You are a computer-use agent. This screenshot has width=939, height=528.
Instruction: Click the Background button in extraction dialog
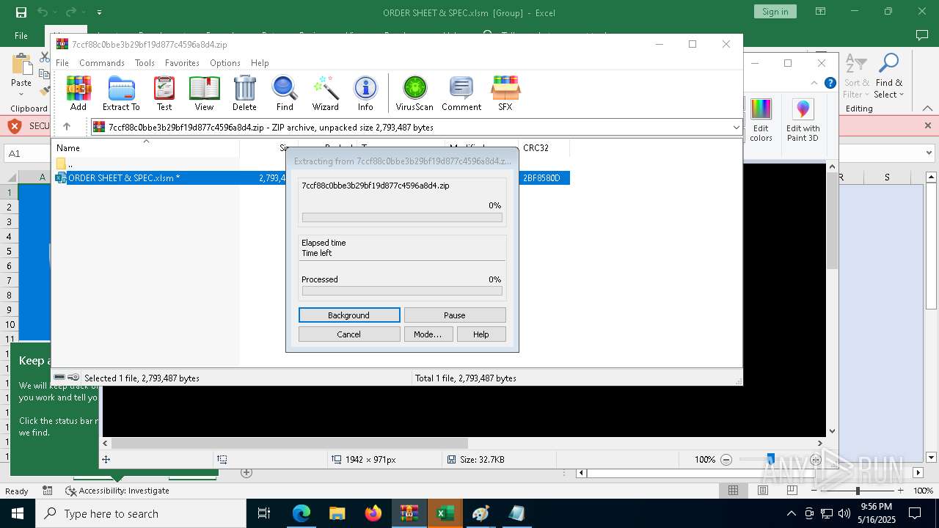click(349, 315)
